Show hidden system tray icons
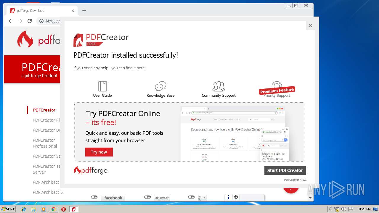The height and width of the screenshot is (213, 379). click(x=330, y=209)
